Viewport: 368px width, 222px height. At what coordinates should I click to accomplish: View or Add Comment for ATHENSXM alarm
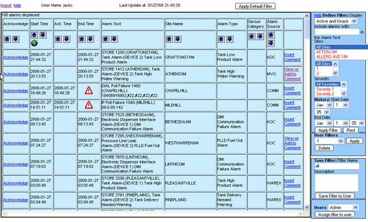pos(292,74)
